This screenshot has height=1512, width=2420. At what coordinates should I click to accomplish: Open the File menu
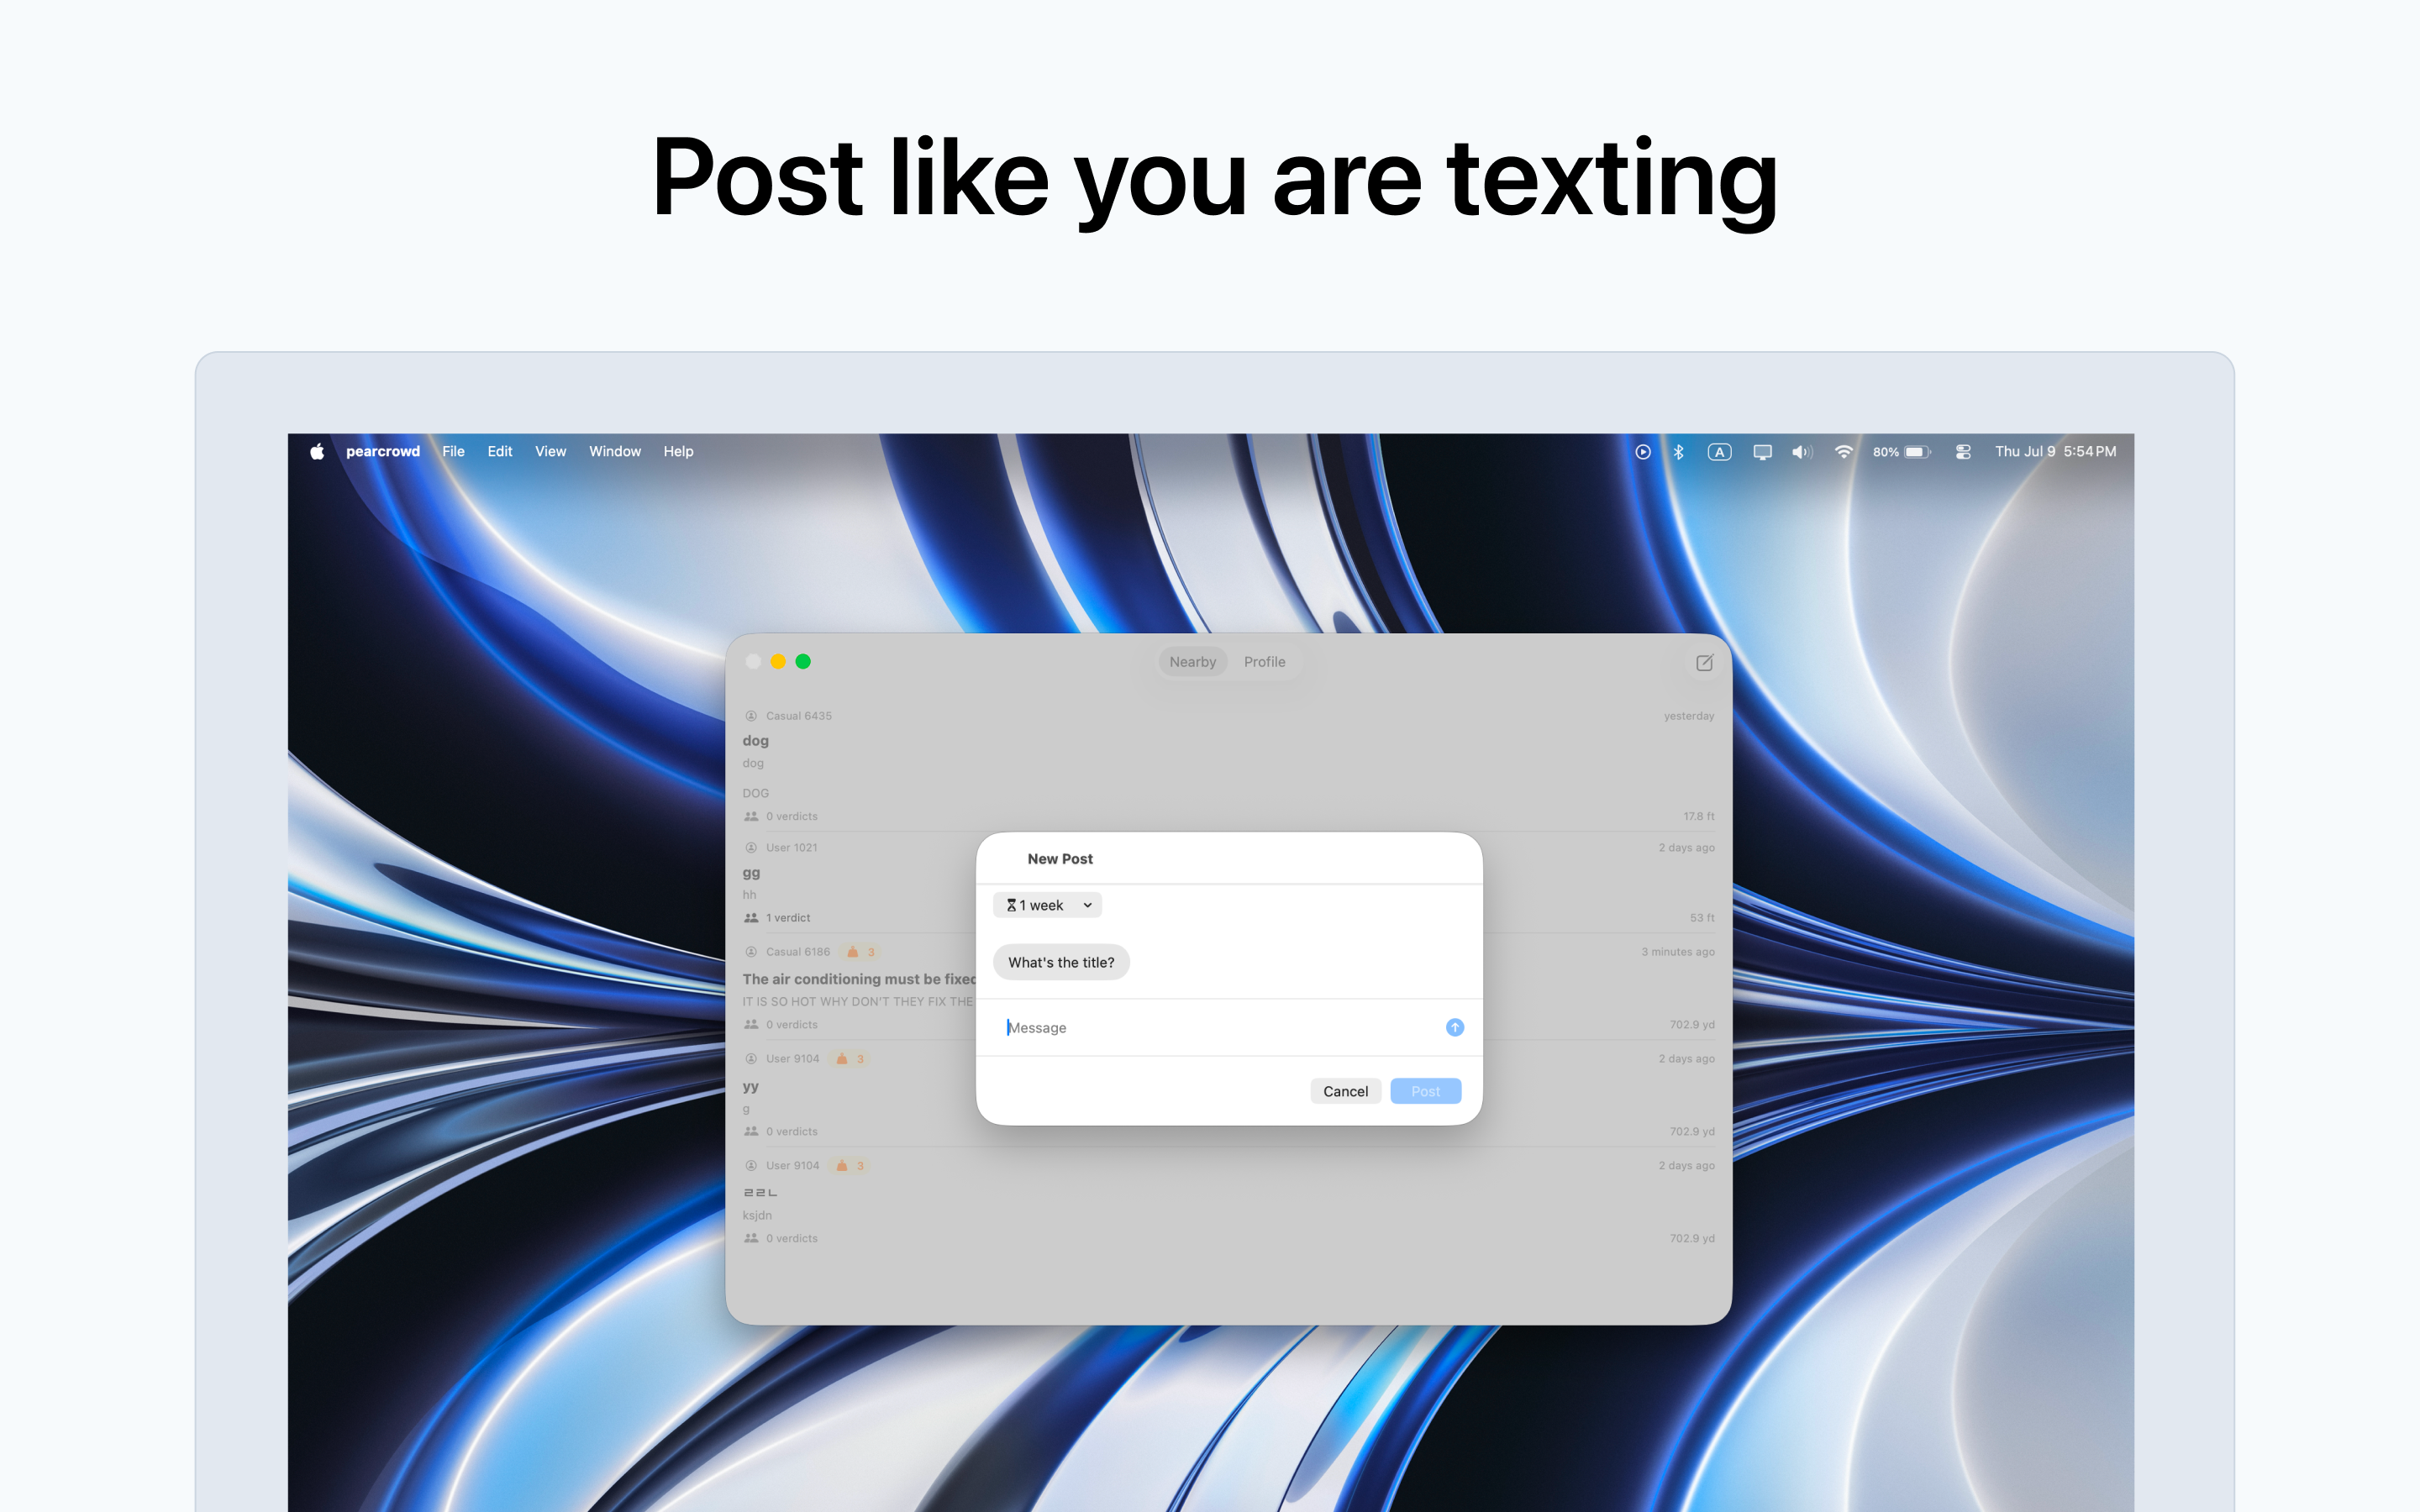pyautogui.click(x=453, y=452)
